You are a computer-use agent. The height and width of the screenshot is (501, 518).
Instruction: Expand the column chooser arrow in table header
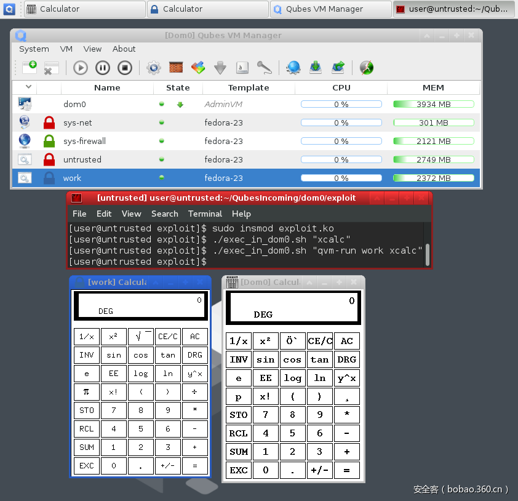(28, 87)
